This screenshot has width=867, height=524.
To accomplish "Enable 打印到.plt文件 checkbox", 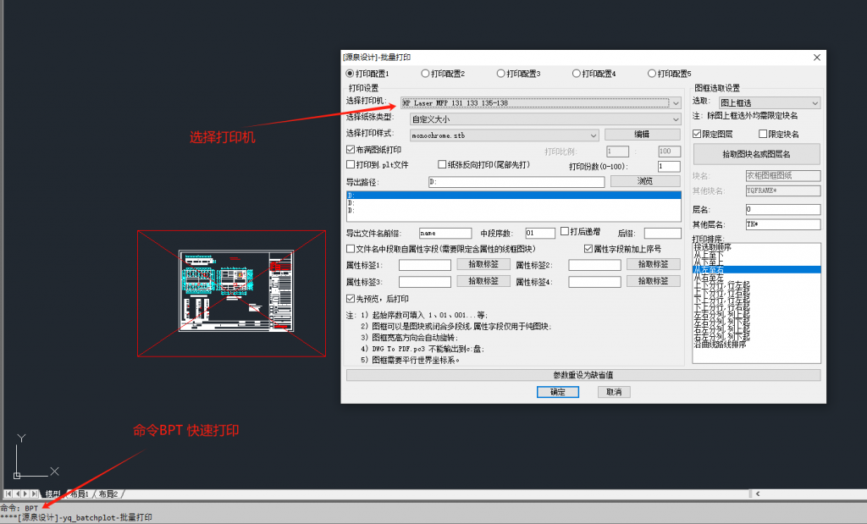I will [351, 164].
